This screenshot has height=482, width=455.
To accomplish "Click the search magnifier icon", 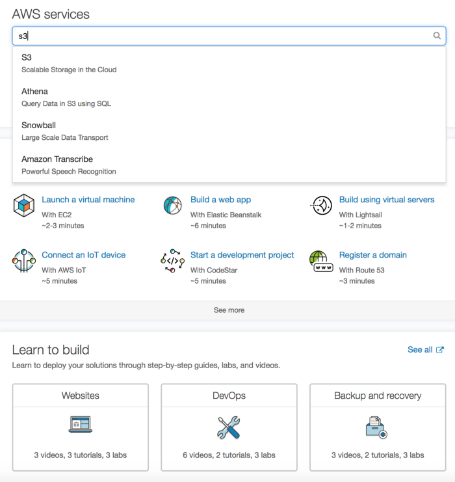I will point(437,36).
